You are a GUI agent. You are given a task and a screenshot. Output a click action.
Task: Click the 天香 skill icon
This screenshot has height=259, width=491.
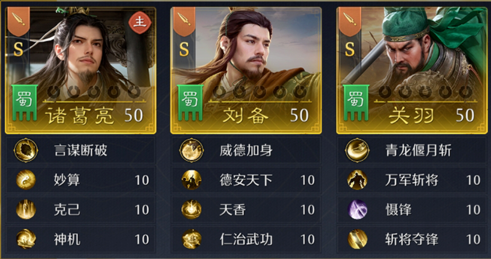pos(191,209)
